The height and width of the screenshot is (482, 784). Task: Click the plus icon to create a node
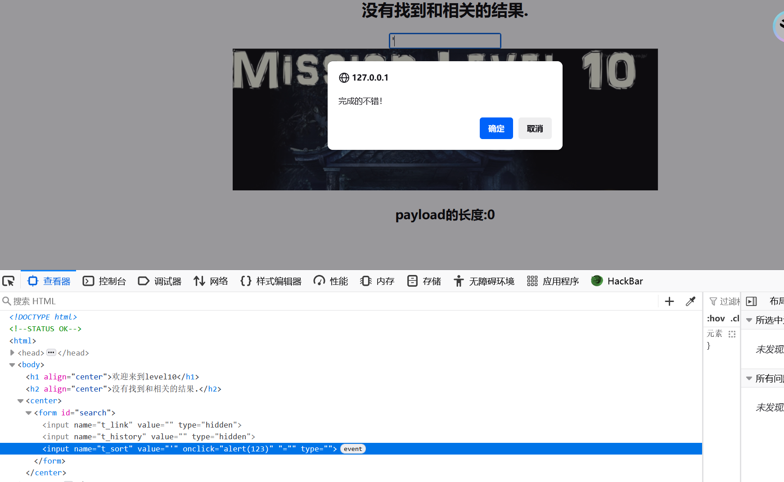pos(669,302)
